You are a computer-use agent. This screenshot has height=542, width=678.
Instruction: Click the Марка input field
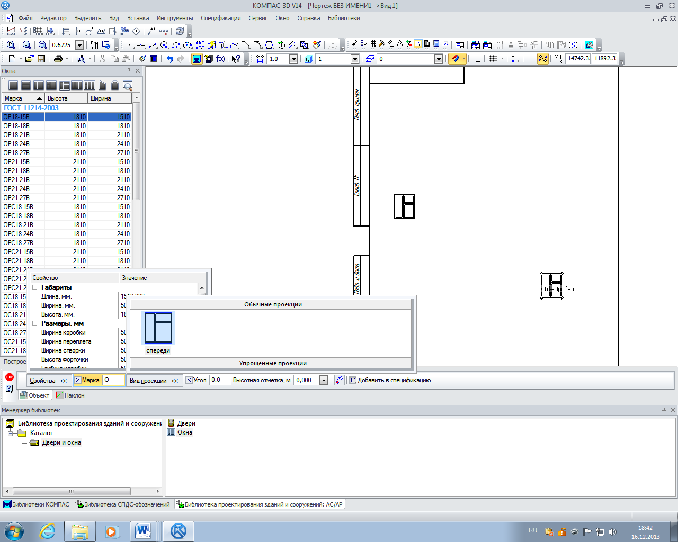[113, 380]
